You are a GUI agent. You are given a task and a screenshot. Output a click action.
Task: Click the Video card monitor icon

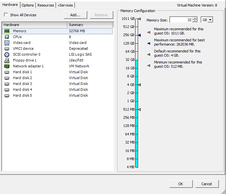coord(7,43)
